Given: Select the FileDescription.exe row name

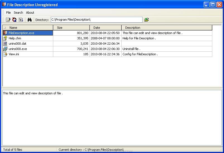Looking at the screenshot, I should 21,33.
